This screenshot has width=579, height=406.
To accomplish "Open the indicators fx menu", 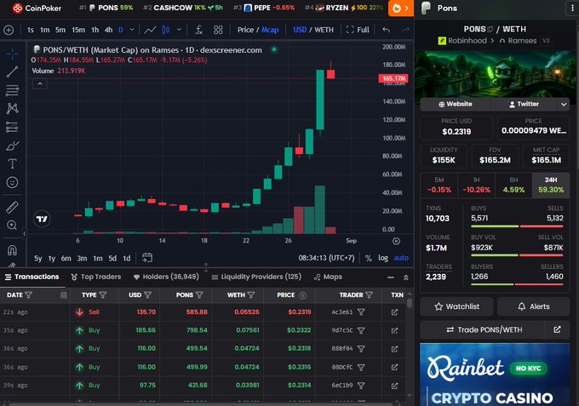I will 198,30.
